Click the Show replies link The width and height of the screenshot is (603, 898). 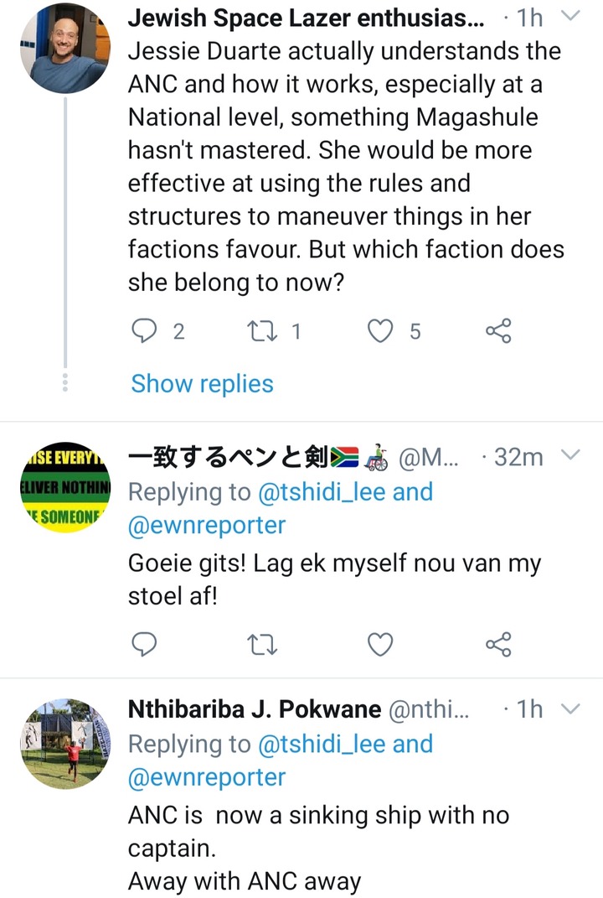[x=202, y=384]
